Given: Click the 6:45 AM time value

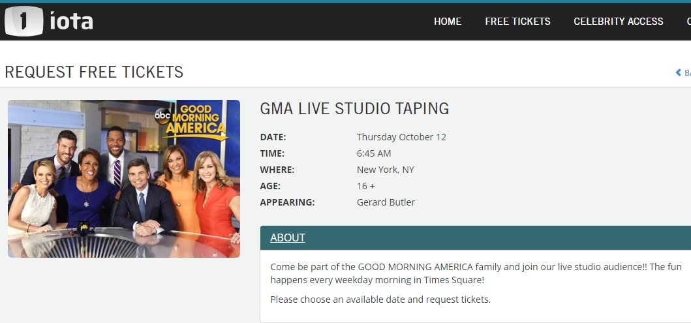Looking at the screenshot, I should 374,153.
